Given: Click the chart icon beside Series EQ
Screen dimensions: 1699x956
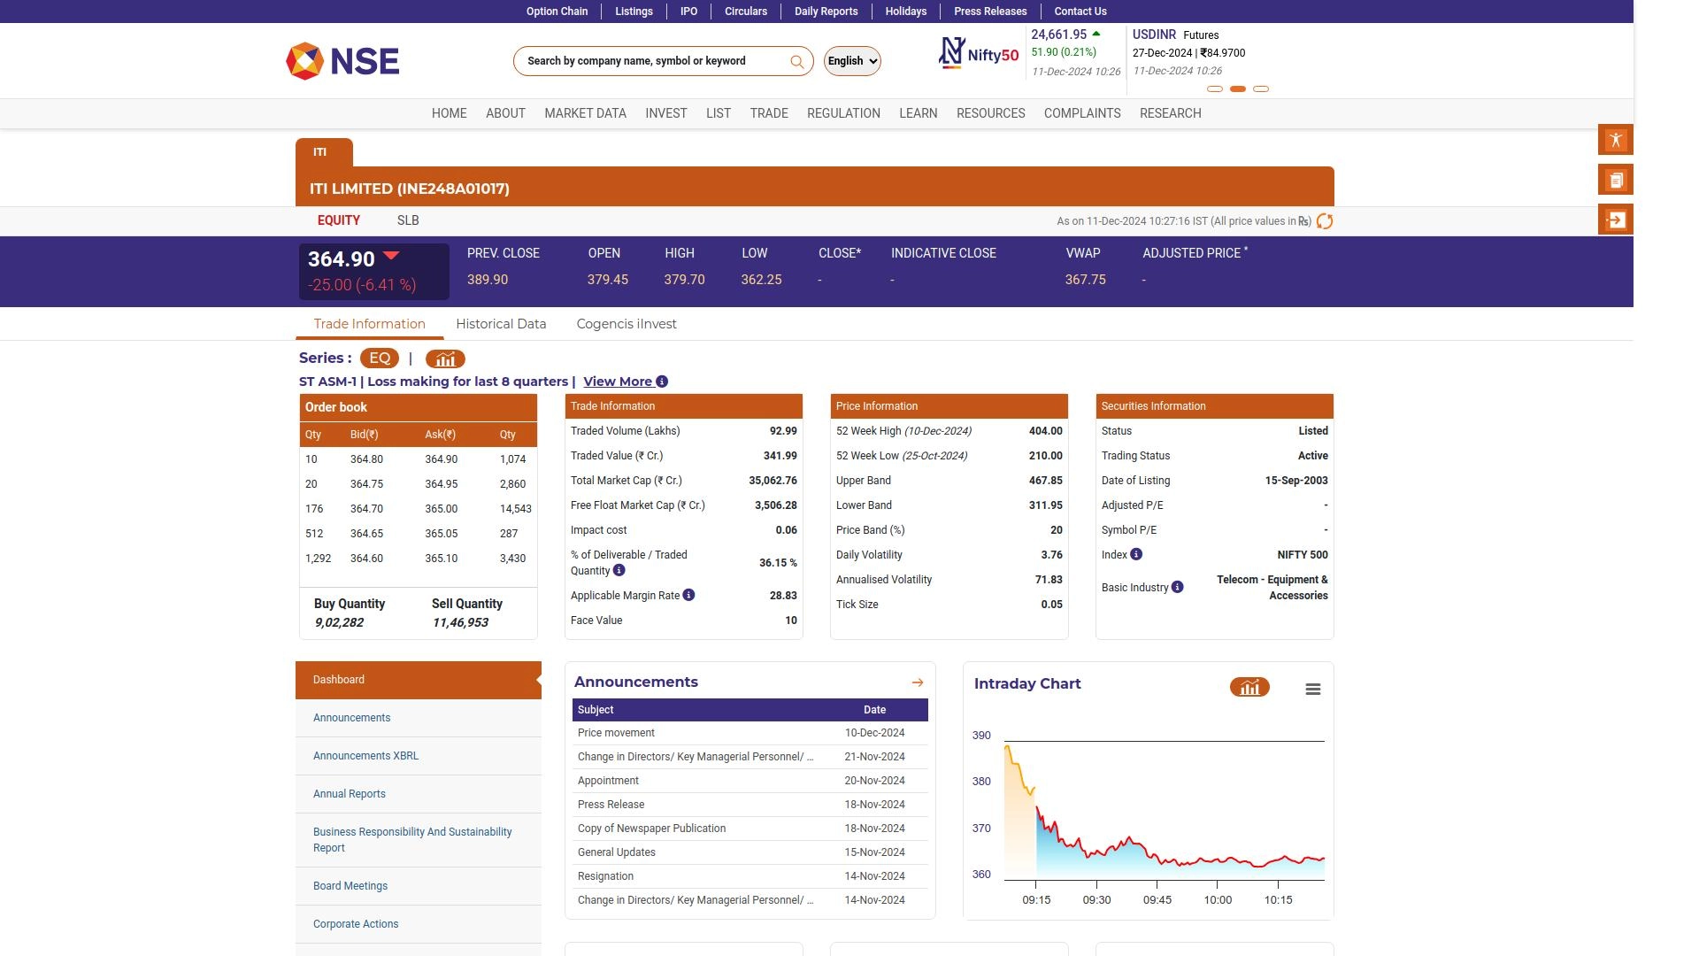Looking at the screenshot, I should click(445, 358).
